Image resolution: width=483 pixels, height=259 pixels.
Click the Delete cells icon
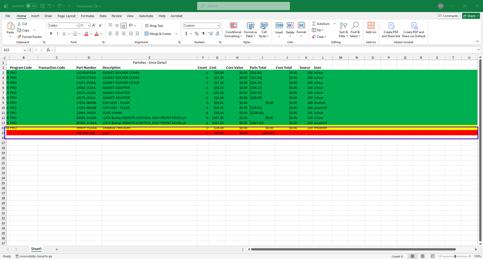(x=290, y=26)
